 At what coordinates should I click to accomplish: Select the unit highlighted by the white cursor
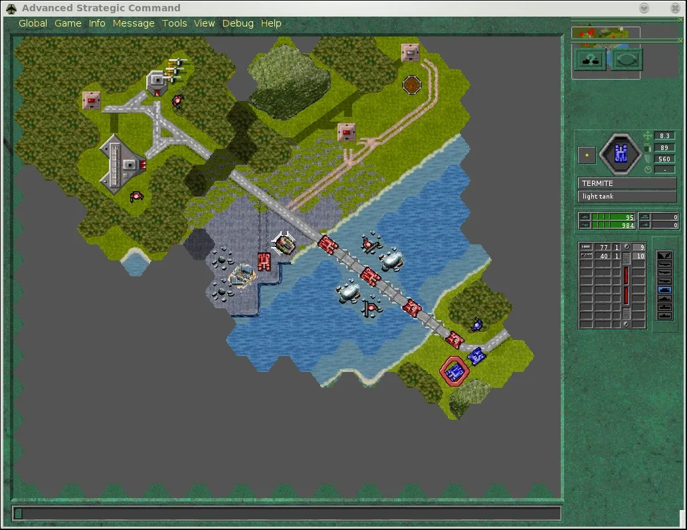[x=284, y=244]
